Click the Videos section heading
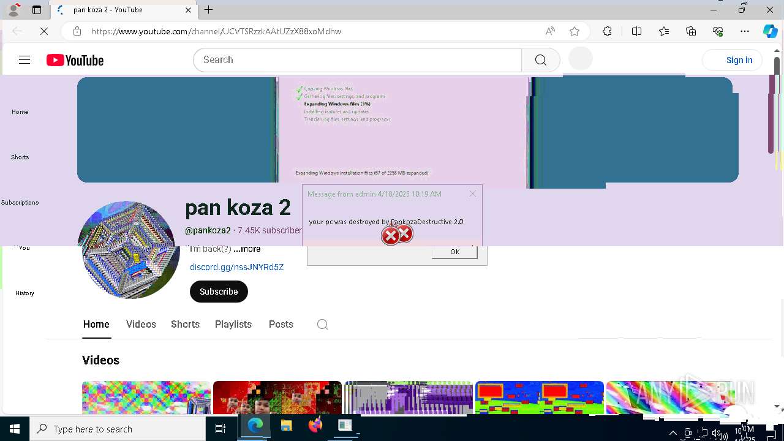Image resolution: width=784 pixels, height=441 pixels. coord(100,360)
